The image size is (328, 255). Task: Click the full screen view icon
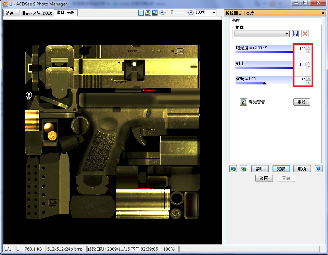(x=155, y=13)
